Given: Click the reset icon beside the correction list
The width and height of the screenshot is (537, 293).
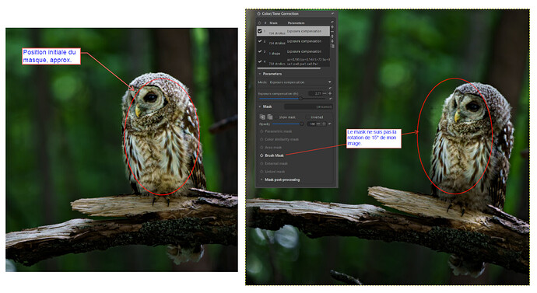Looking at the screenshot, I should [x=332, y=22].
